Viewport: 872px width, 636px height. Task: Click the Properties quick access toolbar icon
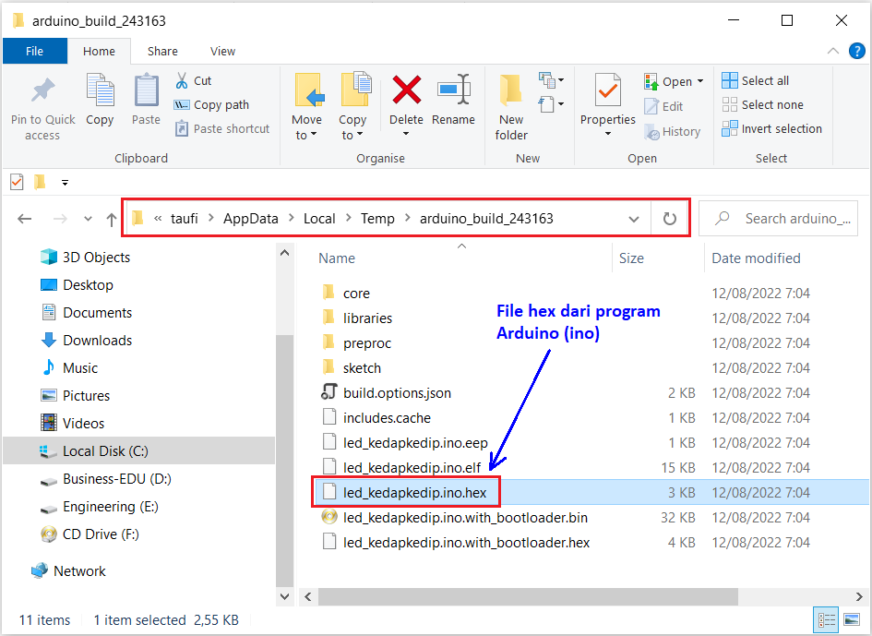pos(17,182)
